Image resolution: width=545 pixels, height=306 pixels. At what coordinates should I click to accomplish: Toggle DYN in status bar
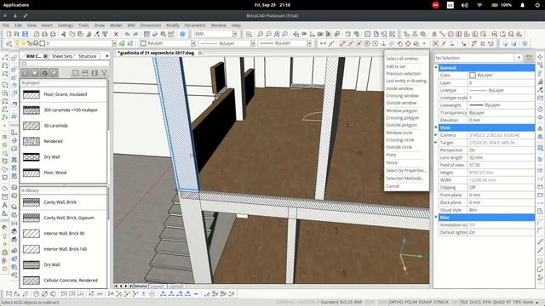click(x=487, y=303)
